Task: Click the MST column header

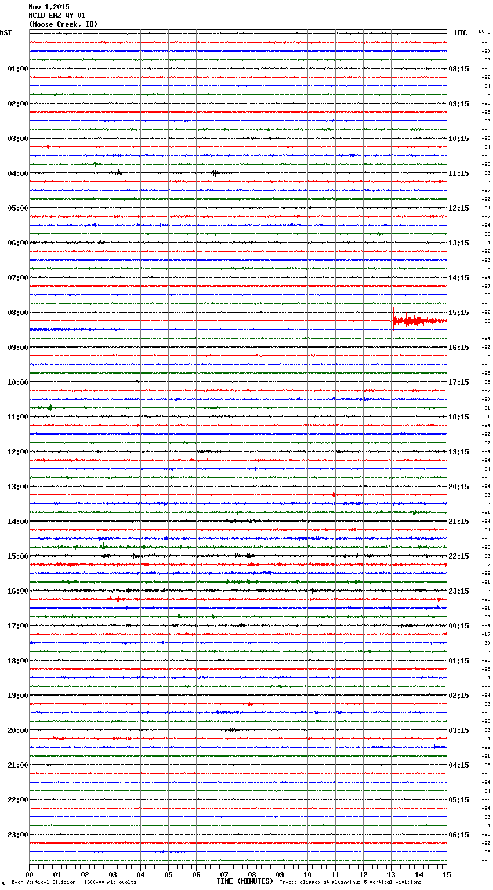Action: point(6,33)
